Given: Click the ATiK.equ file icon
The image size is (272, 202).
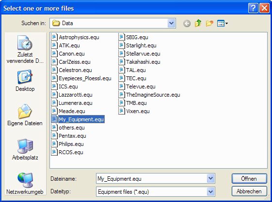Looking at the screenshot, I should pyautogui.click(x=54, y=45).
